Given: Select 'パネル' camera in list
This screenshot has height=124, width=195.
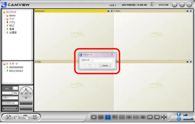Looking at the screenshot, I should [12, 22].
